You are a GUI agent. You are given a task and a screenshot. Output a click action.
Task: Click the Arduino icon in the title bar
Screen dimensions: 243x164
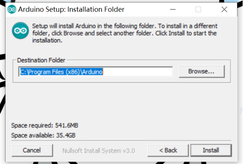click(x=12, y=9)
